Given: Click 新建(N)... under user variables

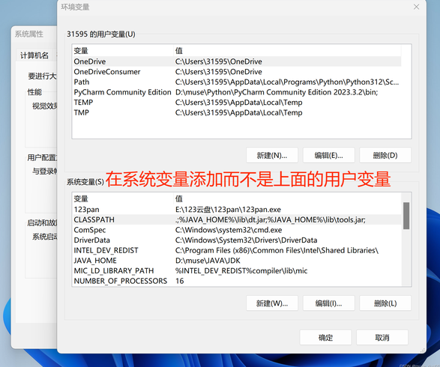Looking at the screenshot, I should coord(272,155).
